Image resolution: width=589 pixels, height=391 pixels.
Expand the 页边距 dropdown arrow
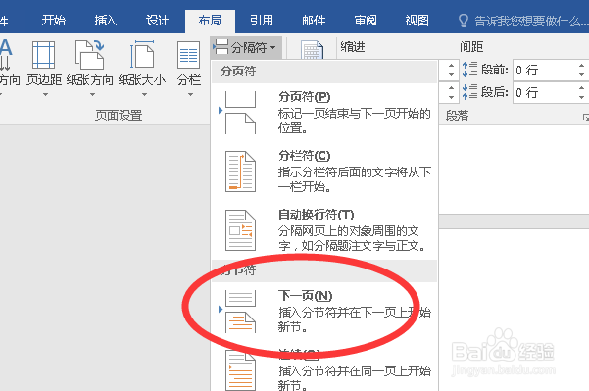(x=45, y=95)
